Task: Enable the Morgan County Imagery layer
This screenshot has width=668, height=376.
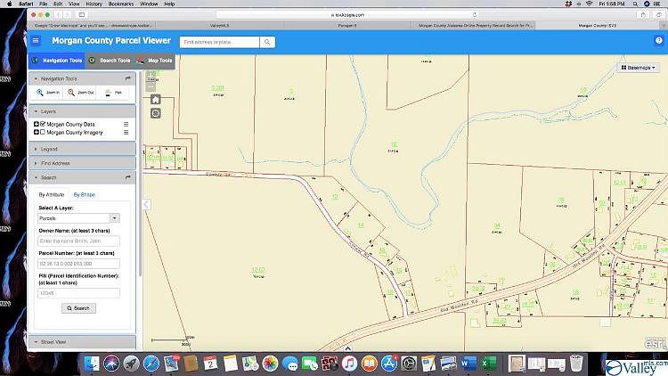Action: pos(43,132)
